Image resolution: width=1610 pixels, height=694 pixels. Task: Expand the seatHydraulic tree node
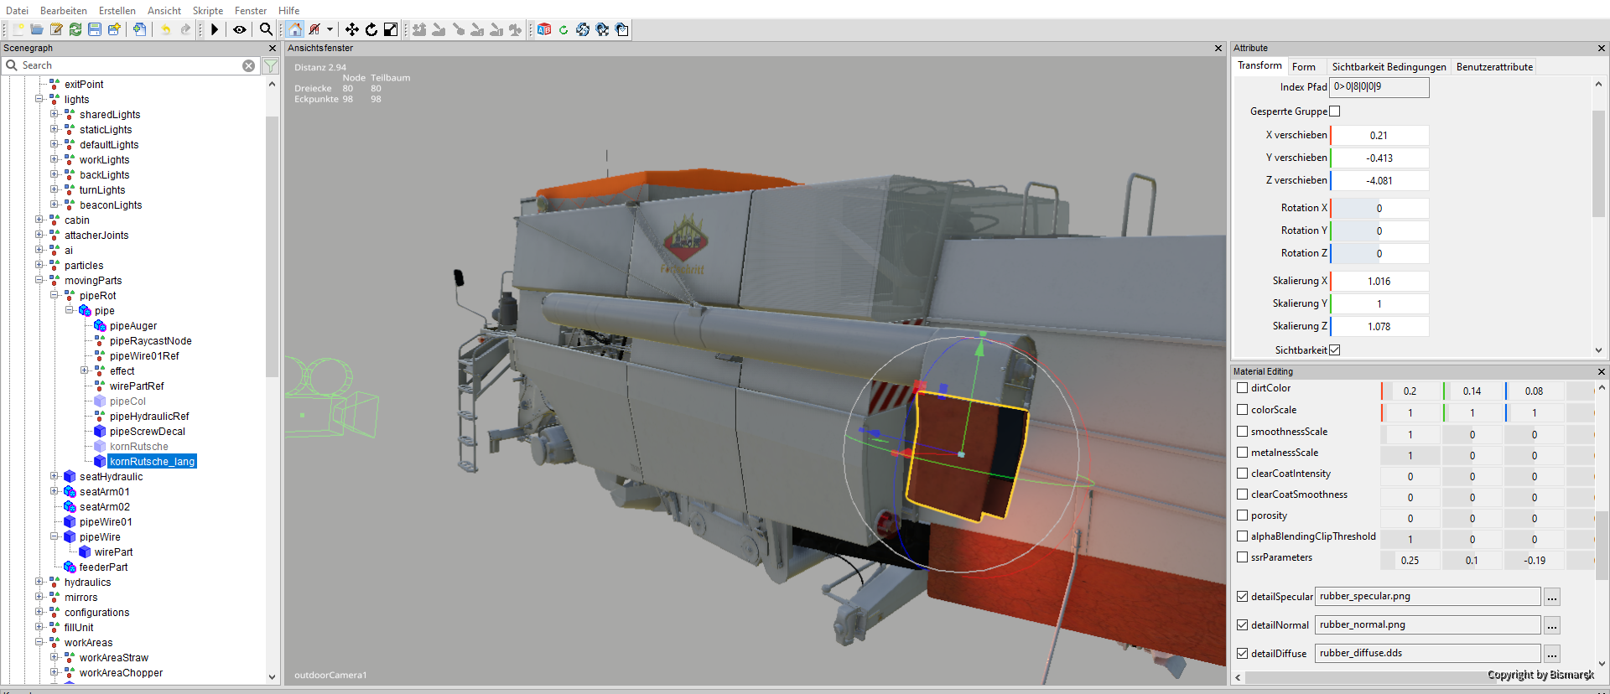click(x=55, y=476)
